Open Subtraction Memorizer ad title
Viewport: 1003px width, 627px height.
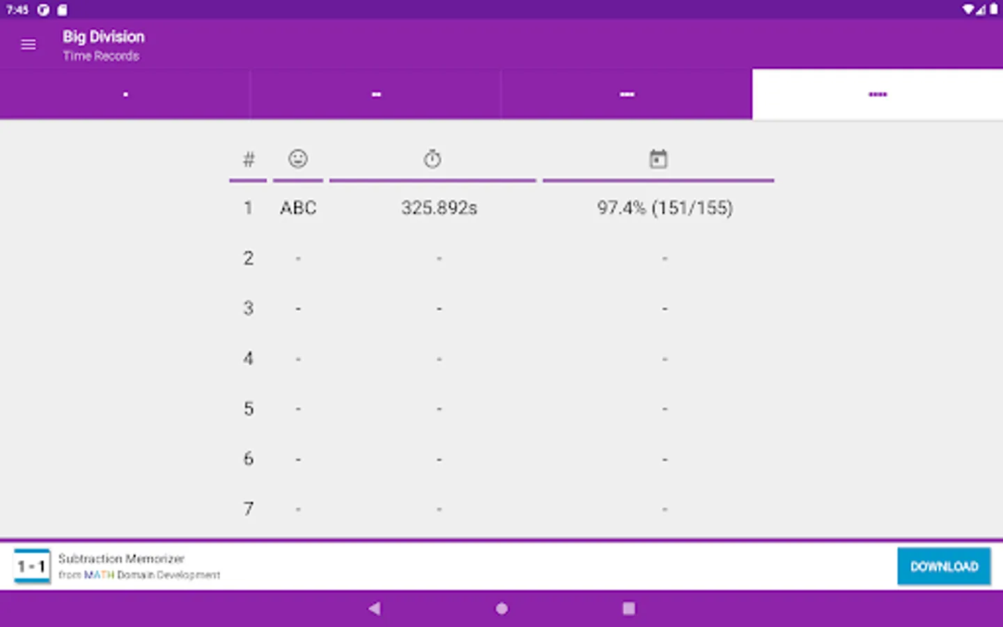coord(121,559)
